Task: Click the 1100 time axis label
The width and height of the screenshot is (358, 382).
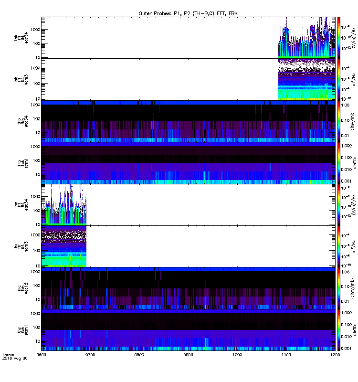Action: click(x=286, y=355)
